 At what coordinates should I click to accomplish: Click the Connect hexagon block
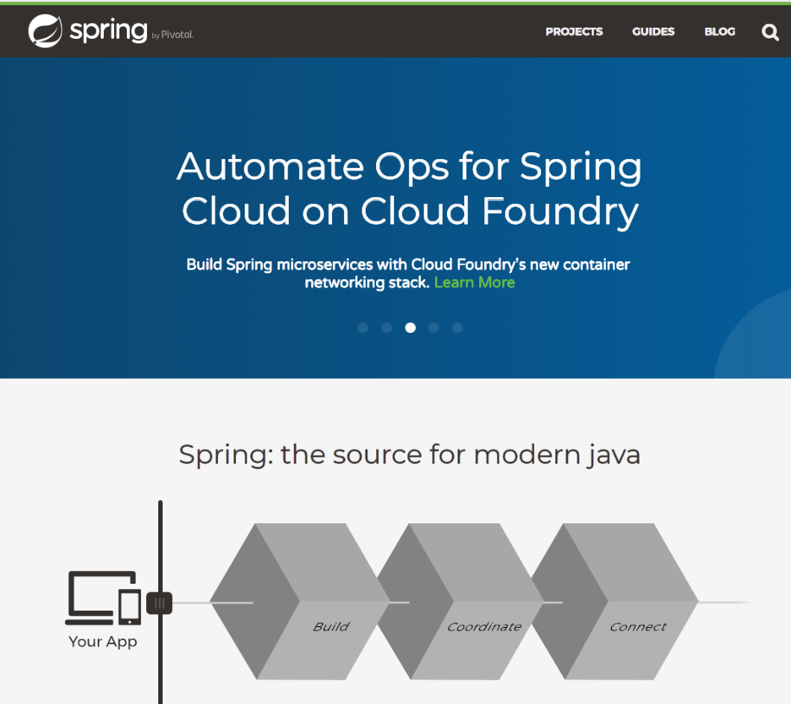(615, 602)
